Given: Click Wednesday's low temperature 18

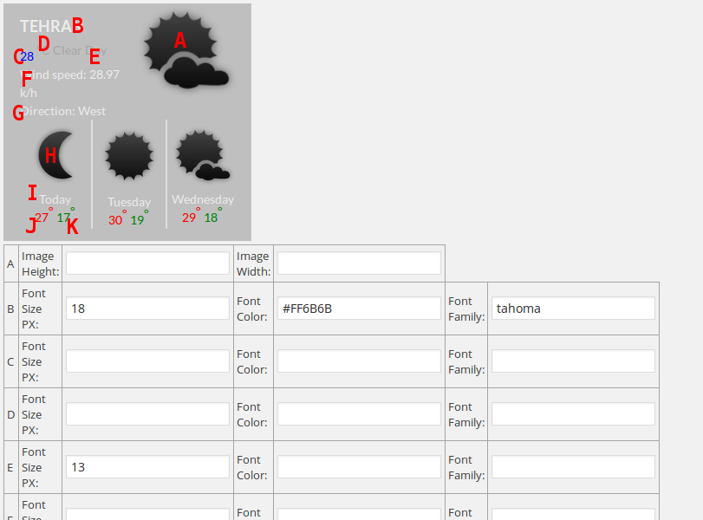Looking at the screenshot, I should point(211,218).
